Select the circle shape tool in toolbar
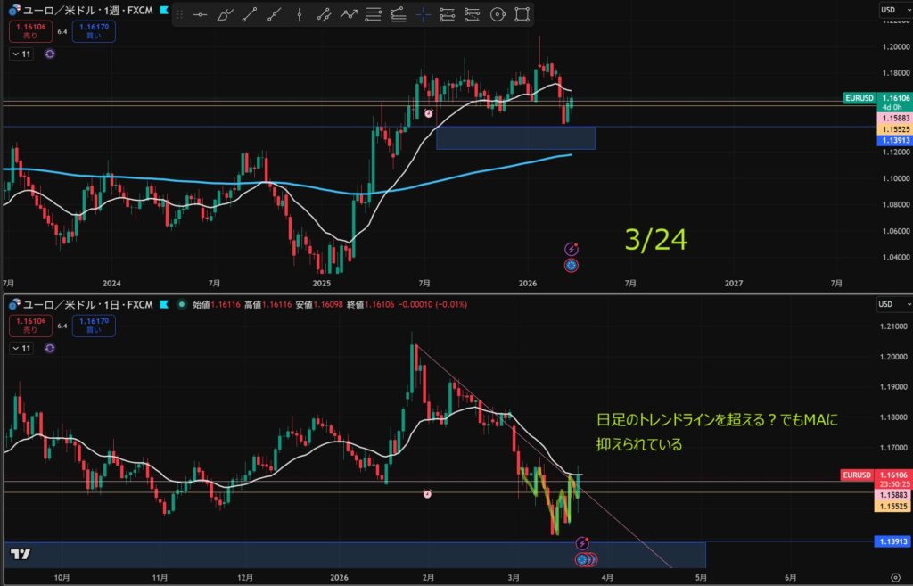 (498, 14)
